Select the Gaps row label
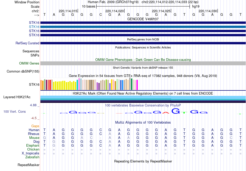This screenshot has width=246, height=171. pyautogui.click(x=35, y=126)
